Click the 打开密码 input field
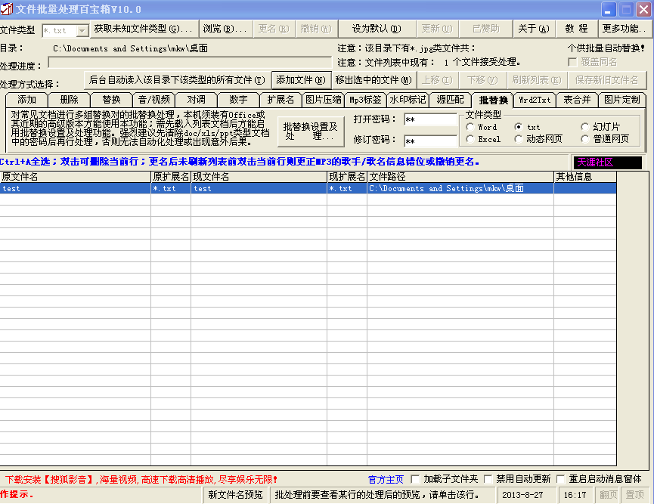Screen dimensions: 654x504 coord(431,119)
